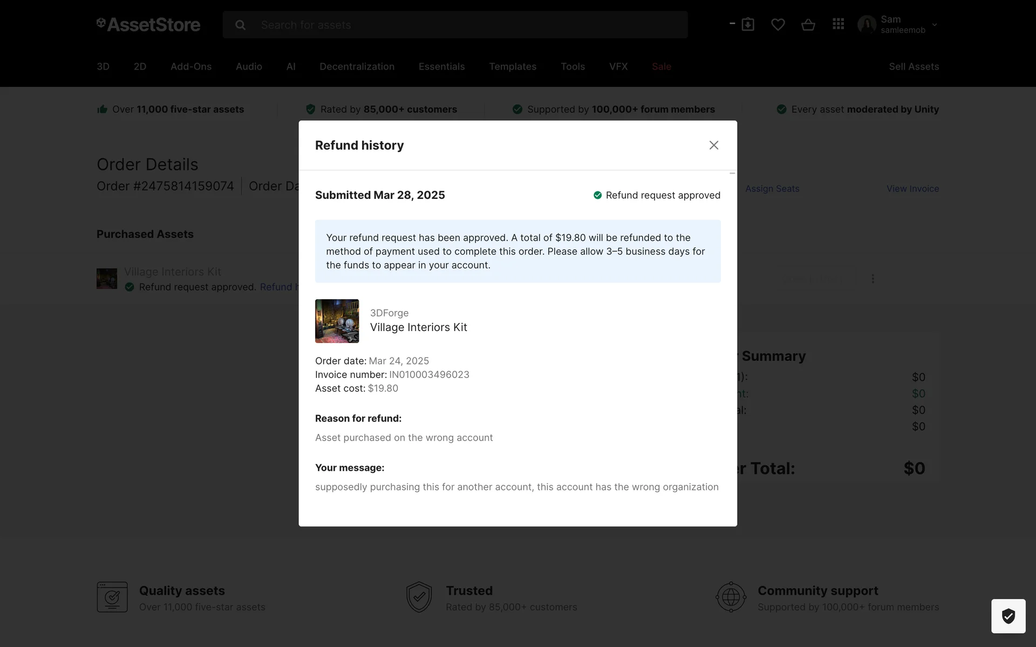Click the Sell Assets link
1036x647 pixels.
coord(914,66)
